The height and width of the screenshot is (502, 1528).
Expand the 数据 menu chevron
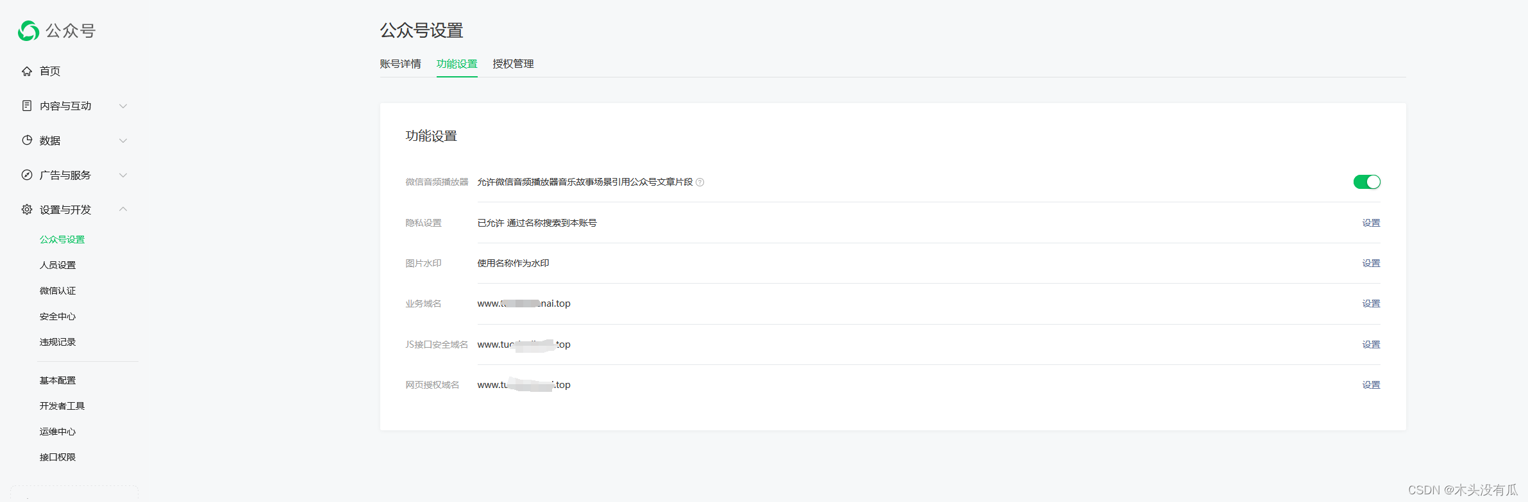(x=123, y=141)
